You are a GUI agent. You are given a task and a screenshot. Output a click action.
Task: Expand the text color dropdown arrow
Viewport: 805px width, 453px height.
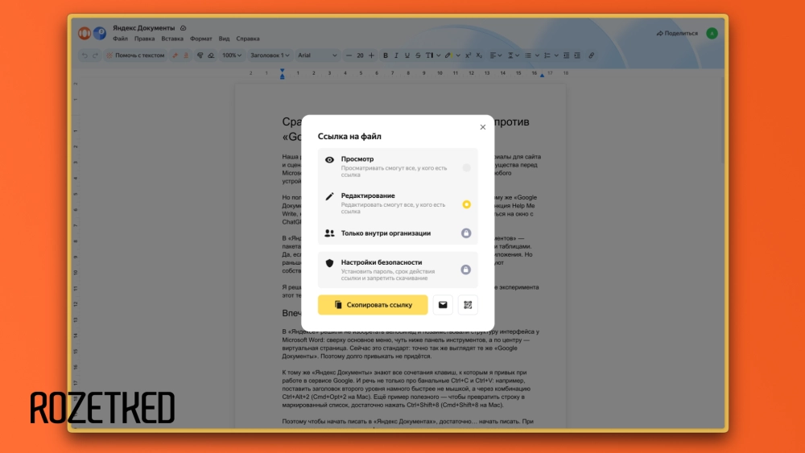pyautogui.click(x=439, y=56)
